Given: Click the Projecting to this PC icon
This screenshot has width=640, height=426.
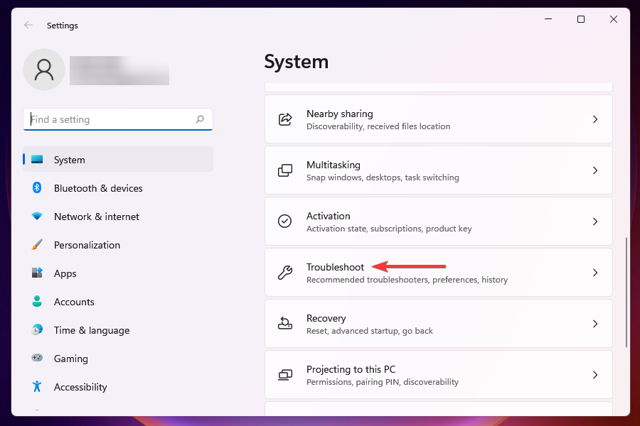Looking at the screenshot, I should click(285, 375).
